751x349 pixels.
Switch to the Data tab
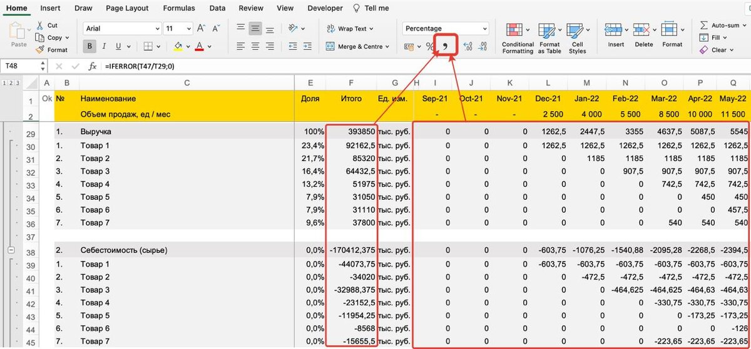coord(218,8)
